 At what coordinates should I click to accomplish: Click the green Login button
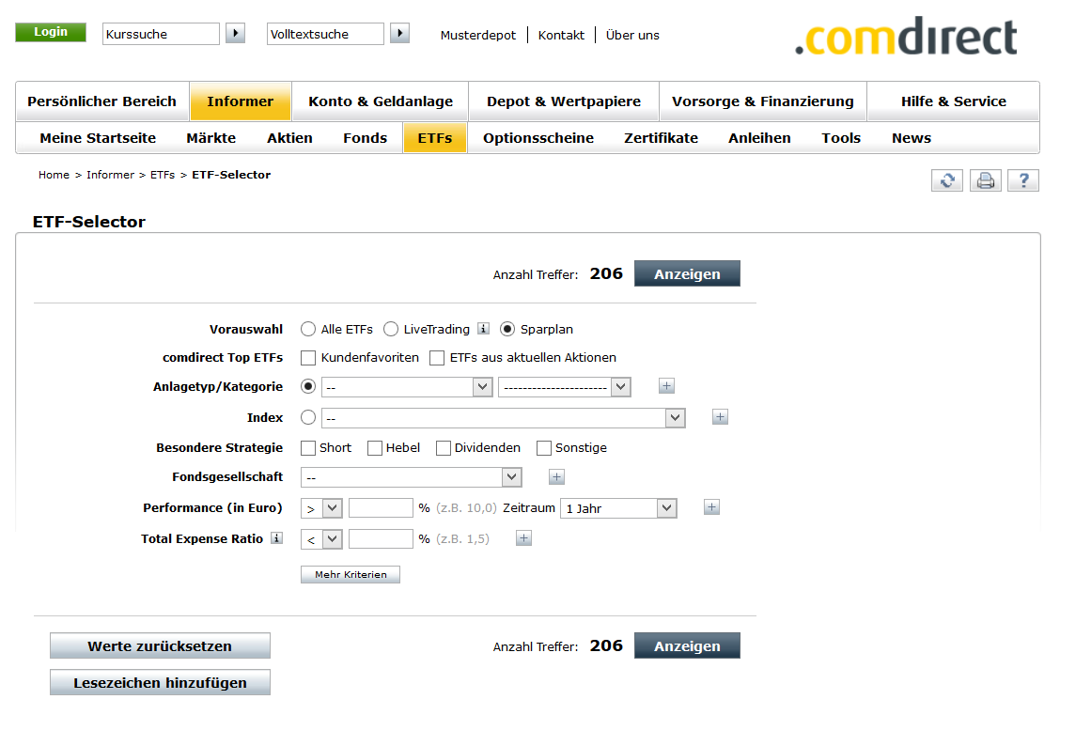(51, 32)
